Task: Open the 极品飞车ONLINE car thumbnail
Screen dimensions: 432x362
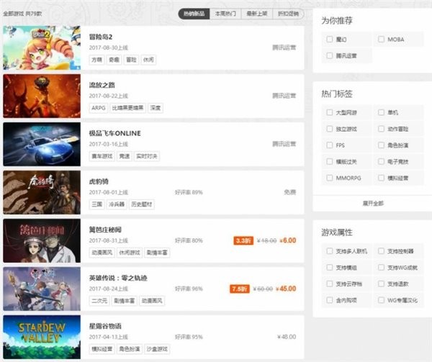Action: [42, 144]
